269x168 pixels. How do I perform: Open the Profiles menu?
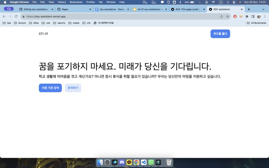[90, 2]
